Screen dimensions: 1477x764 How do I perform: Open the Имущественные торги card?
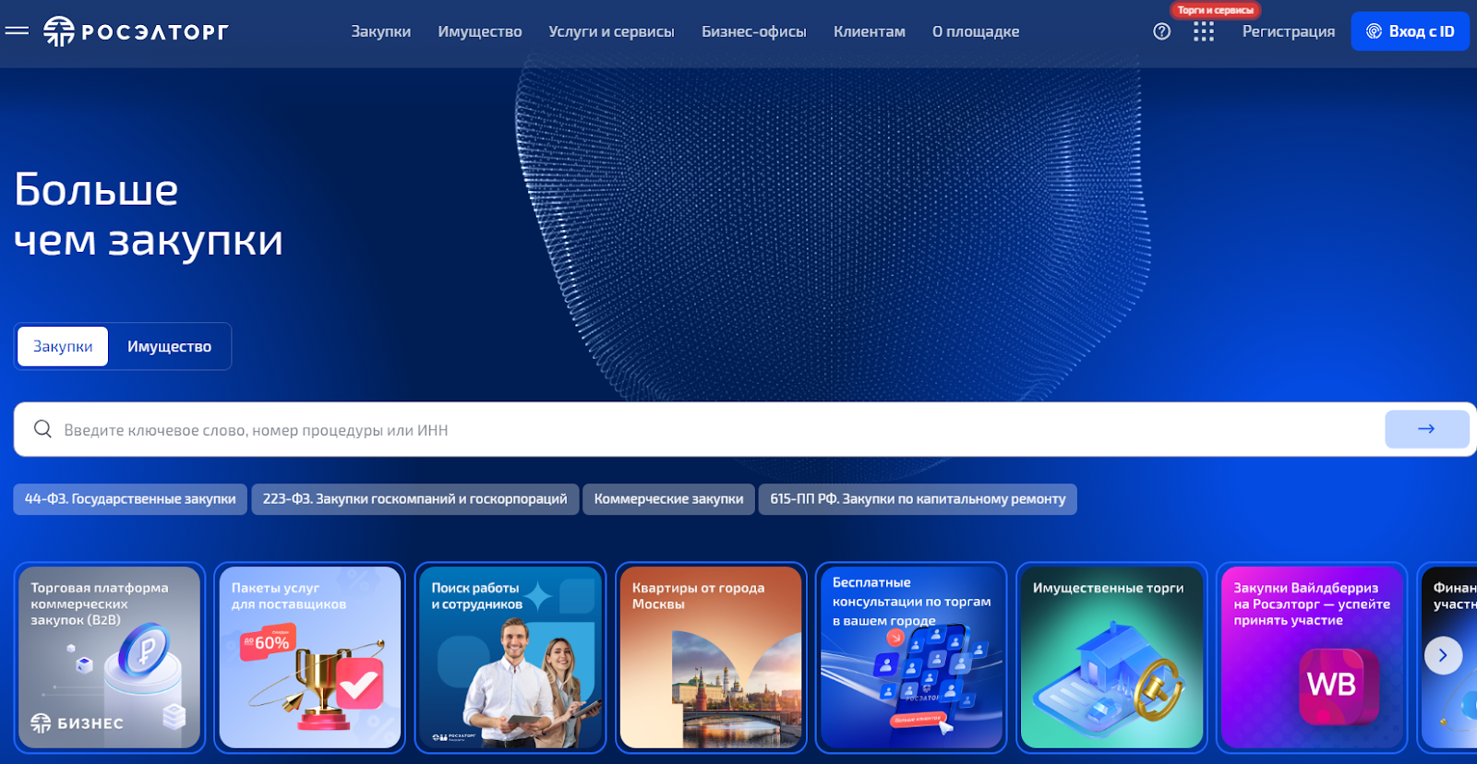(x=1111, y=657)
